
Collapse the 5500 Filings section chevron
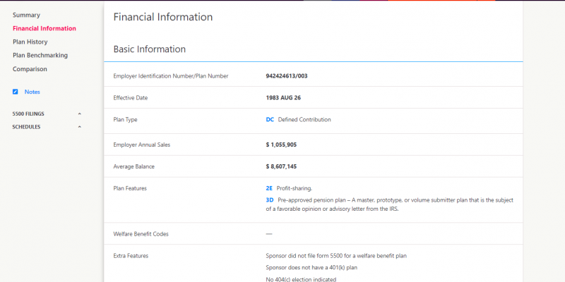coord(79,114)
